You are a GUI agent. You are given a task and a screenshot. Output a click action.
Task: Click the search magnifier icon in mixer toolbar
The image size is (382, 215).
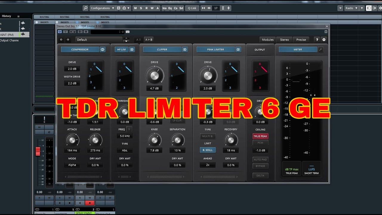pos(86,8)
